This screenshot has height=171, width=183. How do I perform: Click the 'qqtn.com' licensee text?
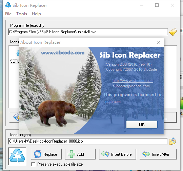113,102
